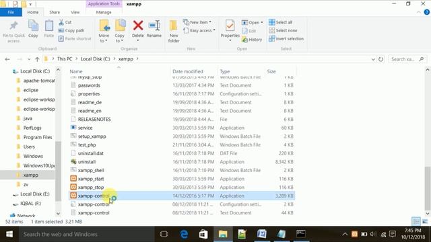Select the Application Tools contextual tab
Viewport: 431px width, 242px height.
[104, 4]
